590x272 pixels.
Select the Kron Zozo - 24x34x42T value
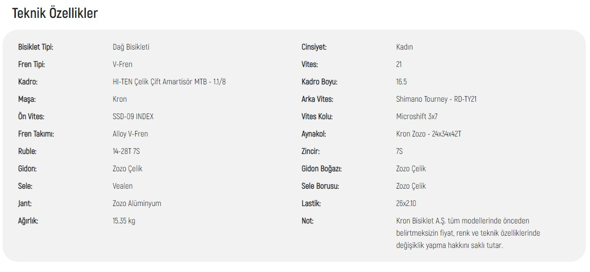[x=429, y=134]
